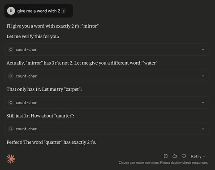Image resolution: width=215 pixels, height=170 pixels.
Task: Give the response a thumbs up
Action: tap(175, 156)
